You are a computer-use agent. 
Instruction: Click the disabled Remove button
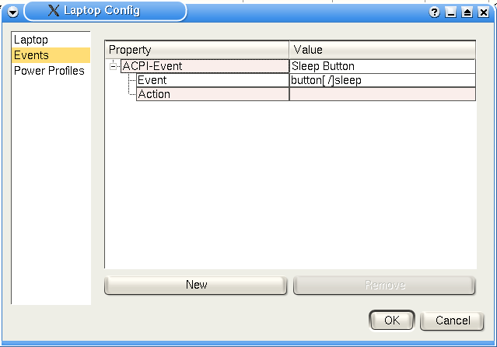click(384, 286)
